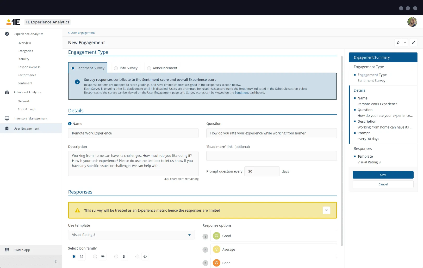Go to the Sentiment section in the sidebar

(x=25, y=83)
